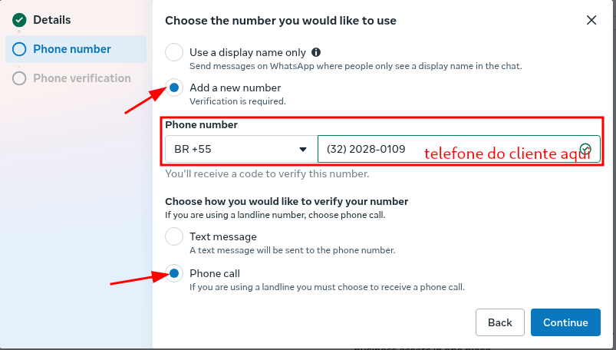Choose Text message verification method

(174, 237)
